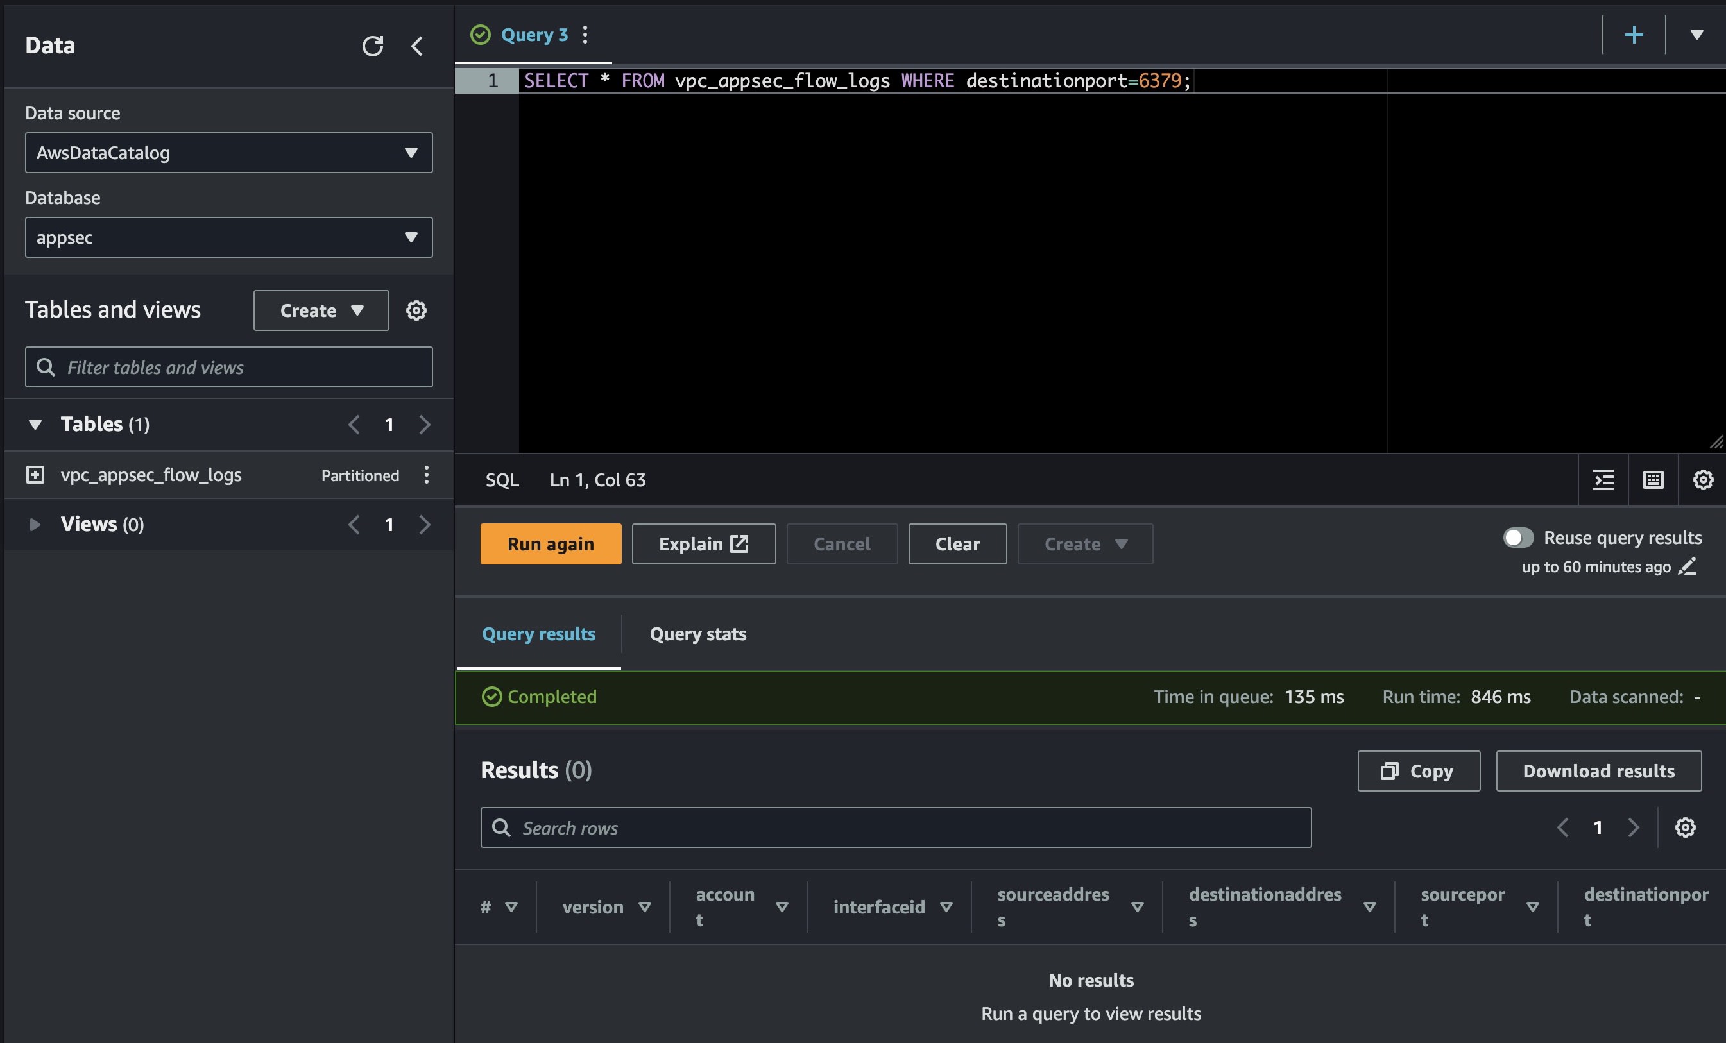Viewport: 1726px width, 1043px height.
Task: Expand the Tables section
Action: 33,423
